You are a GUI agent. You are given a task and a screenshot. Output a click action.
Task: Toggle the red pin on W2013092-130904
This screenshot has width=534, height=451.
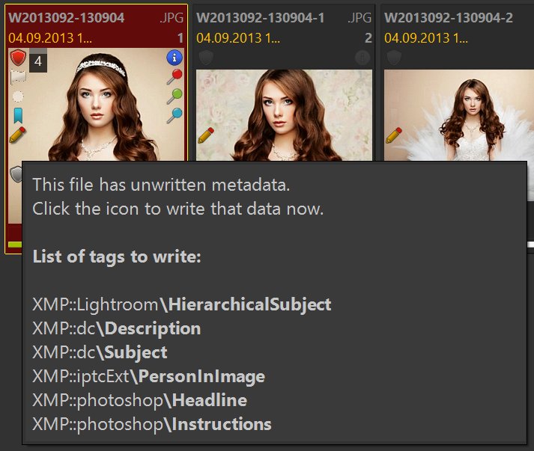click(x=175, y=77)
